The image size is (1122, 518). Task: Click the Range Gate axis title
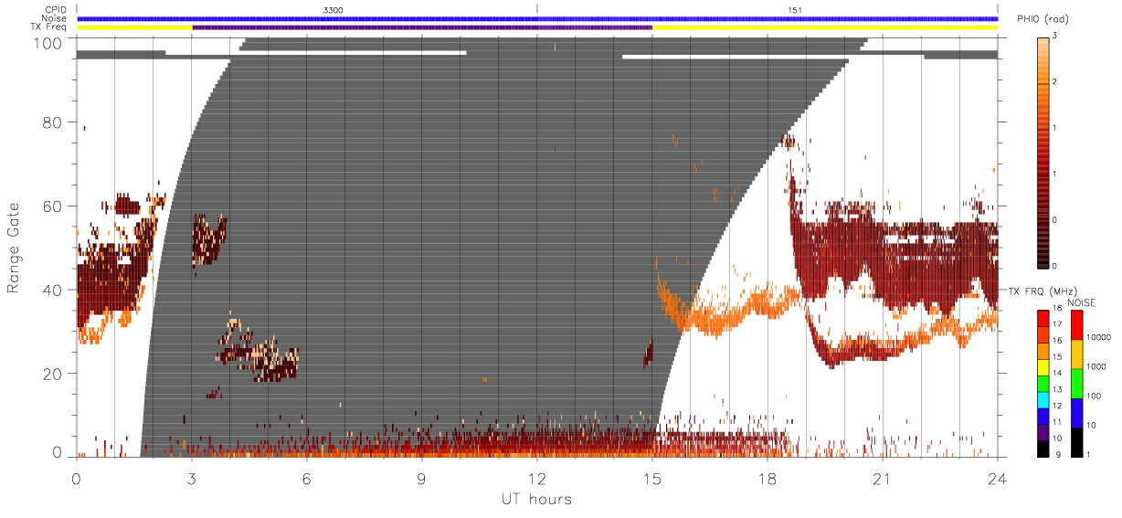pyautogui.click(x=14, y=248)
